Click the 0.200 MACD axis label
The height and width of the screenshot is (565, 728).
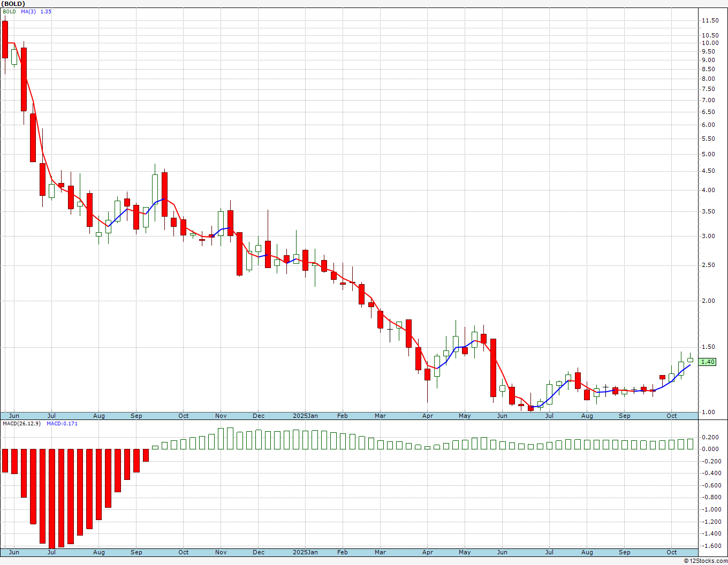pyautogui.click(x=711, y=437)
